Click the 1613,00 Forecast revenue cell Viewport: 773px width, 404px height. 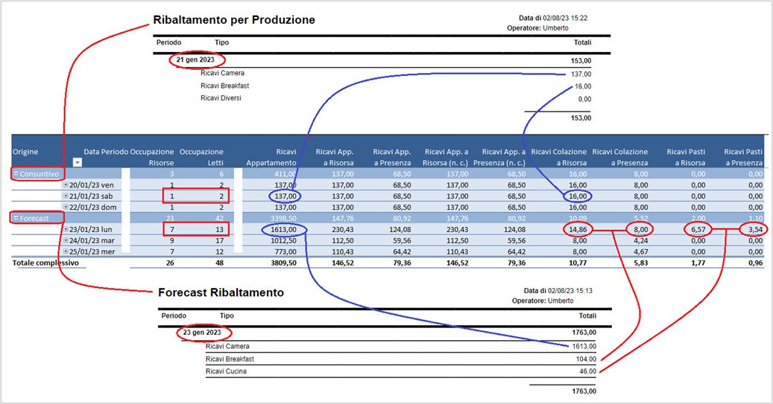[283, 229]
